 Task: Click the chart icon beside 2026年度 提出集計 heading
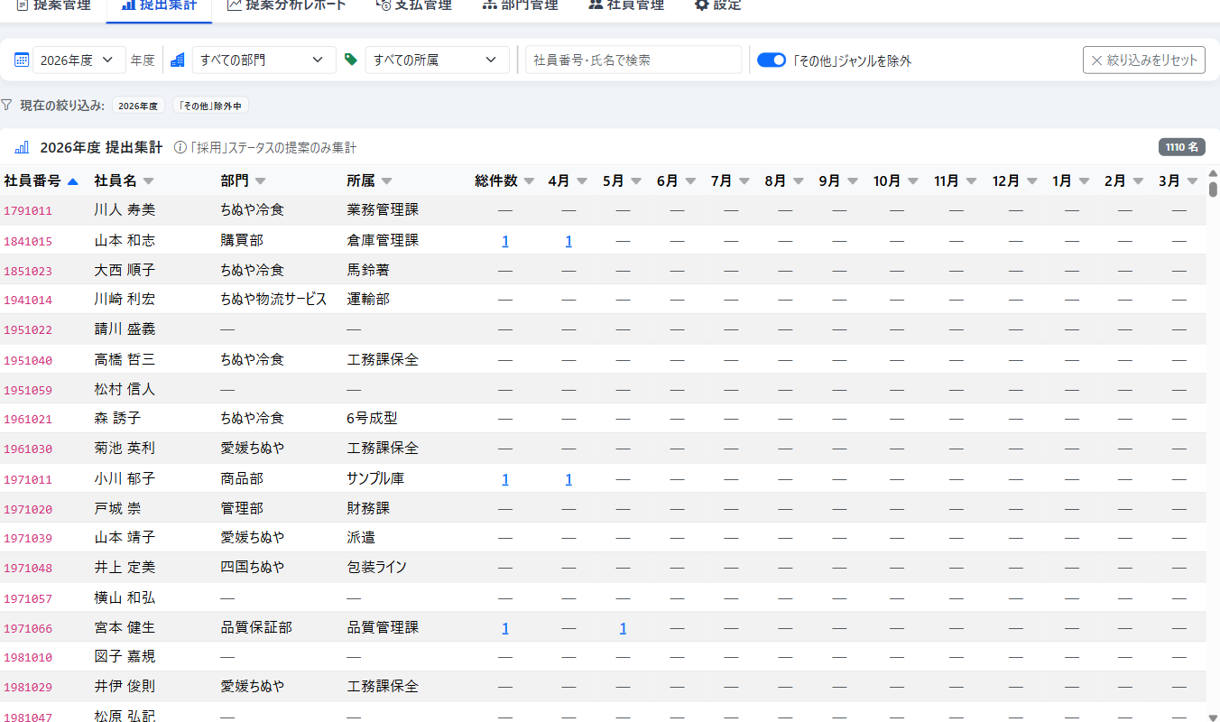tap(22, 147)
